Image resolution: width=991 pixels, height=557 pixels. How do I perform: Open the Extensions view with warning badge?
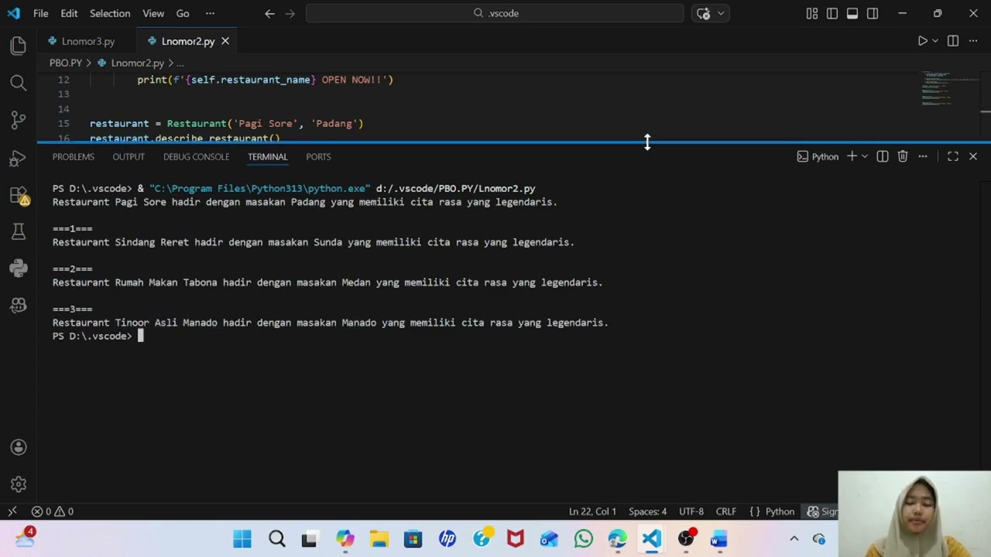point(19,195)
